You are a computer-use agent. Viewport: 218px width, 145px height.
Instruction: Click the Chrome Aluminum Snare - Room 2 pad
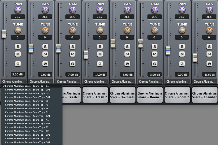[x=177, y=95]
